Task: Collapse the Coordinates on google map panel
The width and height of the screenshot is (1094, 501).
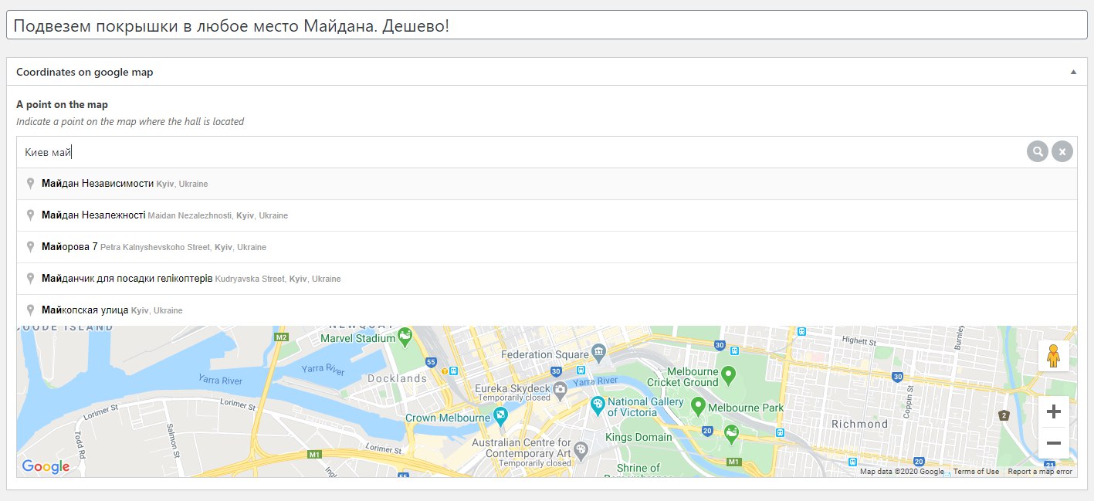Action: (x=1073, y=72)
